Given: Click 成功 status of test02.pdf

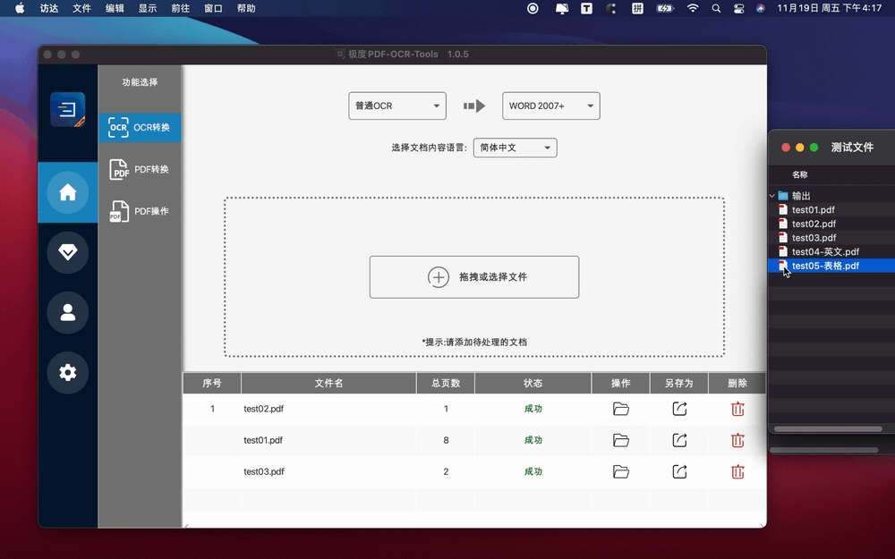Looking at the screenshot, I should pos(533,409).
